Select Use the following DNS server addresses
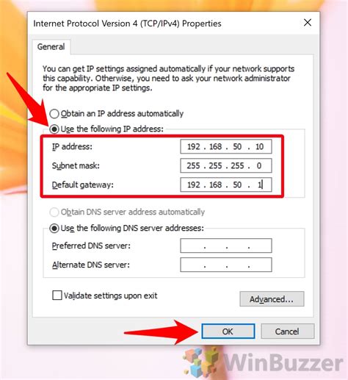This screenshot has height=380, width=348. [x=54, y=229]
